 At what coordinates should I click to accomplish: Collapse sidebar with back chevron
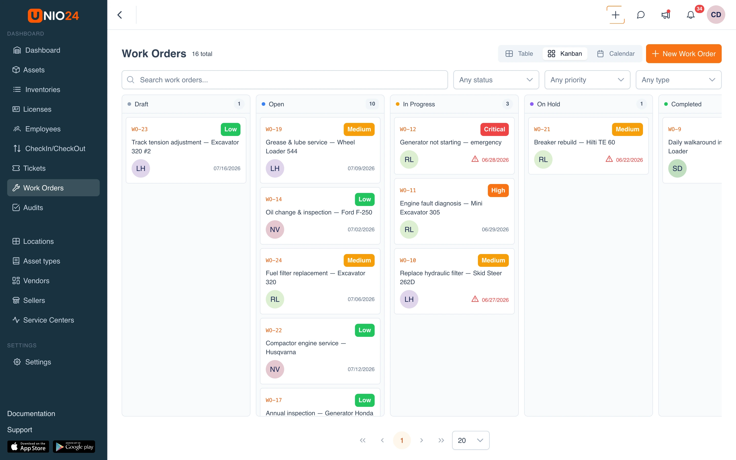click(x=120, y=15)
